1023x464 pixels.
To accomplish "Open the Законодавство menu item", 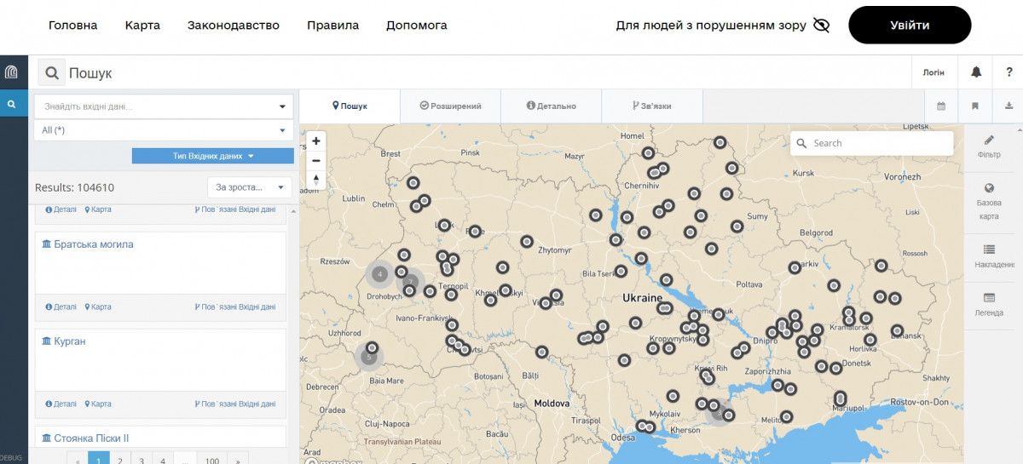I will [234, 26].
